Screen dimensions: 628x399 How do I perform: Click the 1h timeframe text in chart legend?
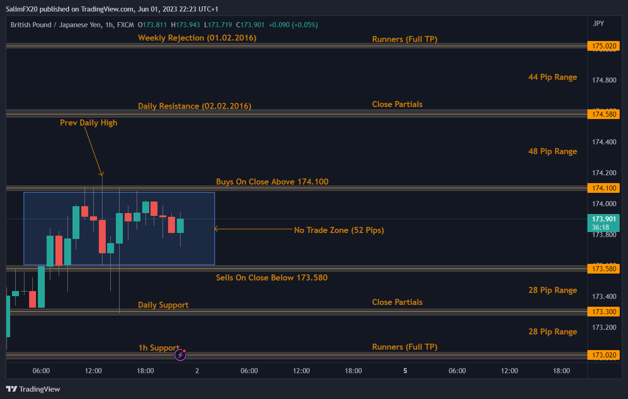[x=109, y=24]
